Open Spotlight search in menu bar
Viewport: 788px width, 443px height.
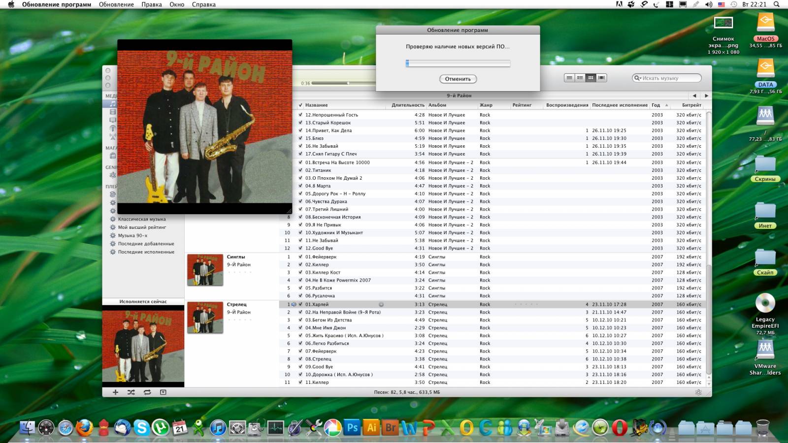pyautogui.click(x=777, y=4)
